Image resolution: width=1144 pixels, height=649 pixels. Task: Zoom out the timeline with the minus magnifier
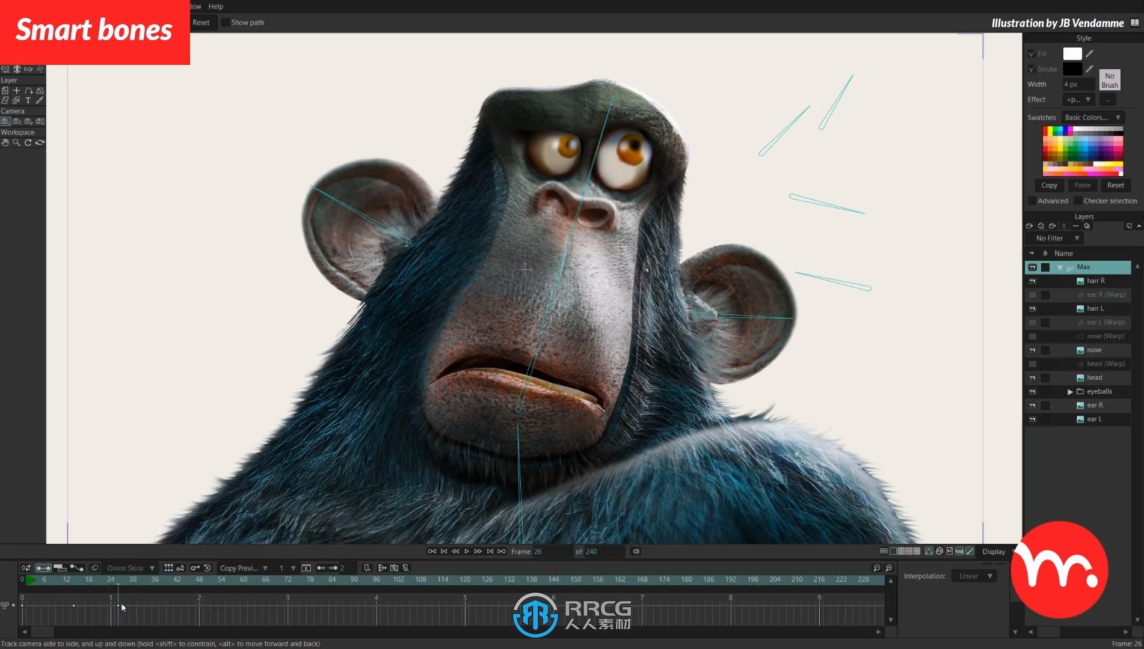point(877,568)
